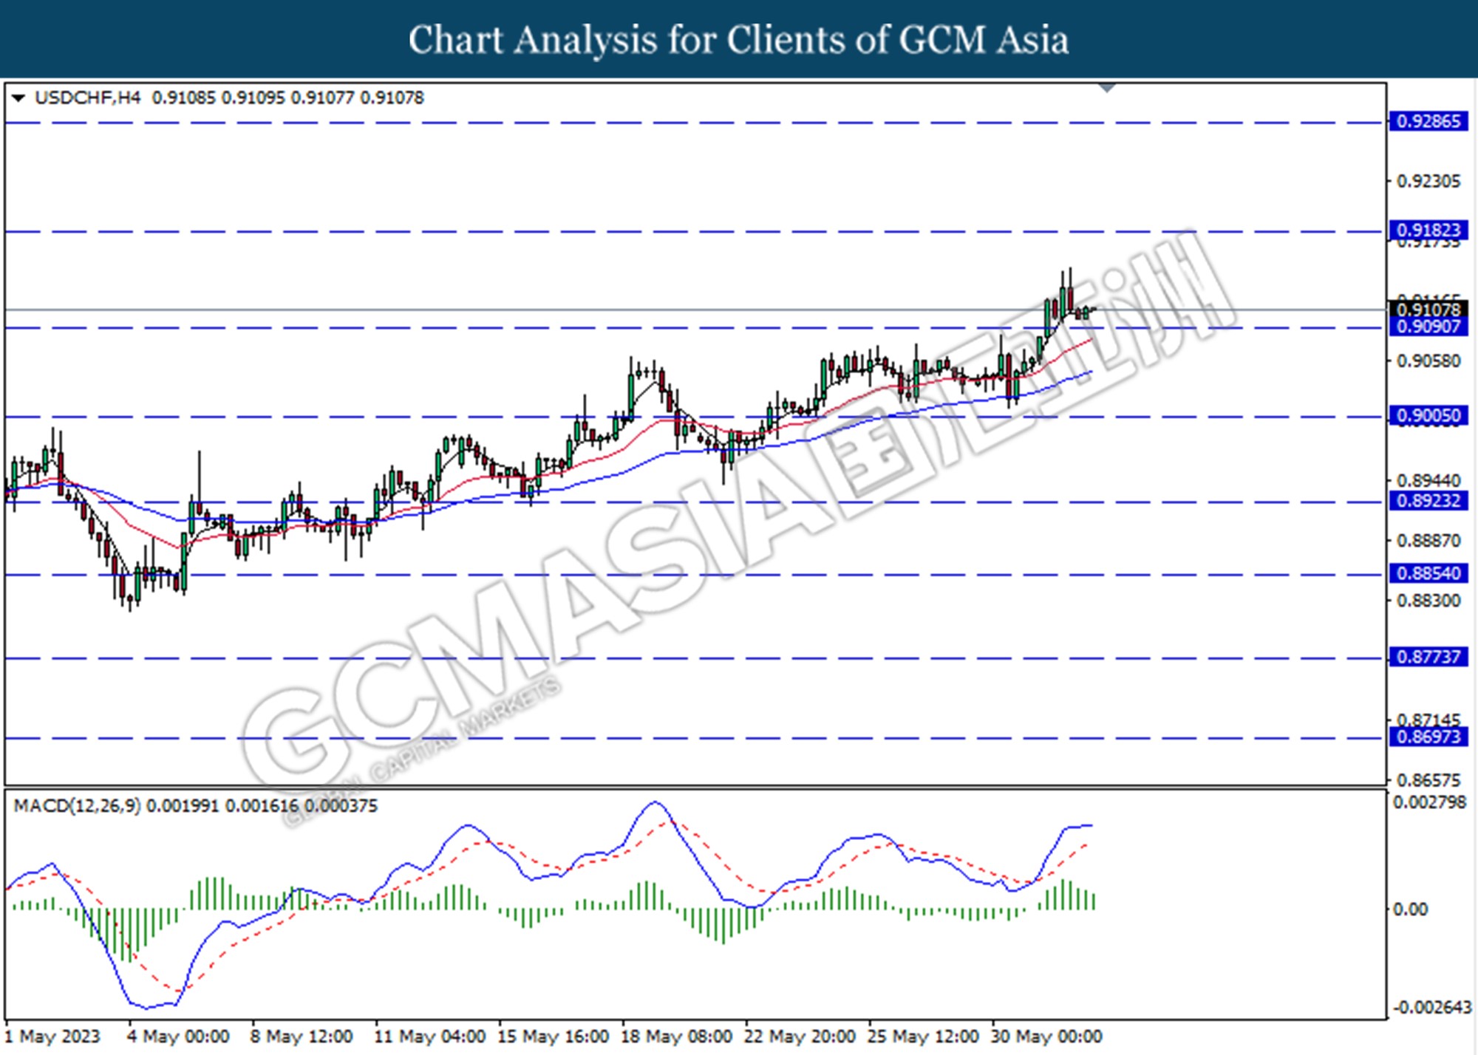Click the 18 May 08:00 date label
The width and height of the screenshot is (1478, 1055).
click(x=676, y=1037)
